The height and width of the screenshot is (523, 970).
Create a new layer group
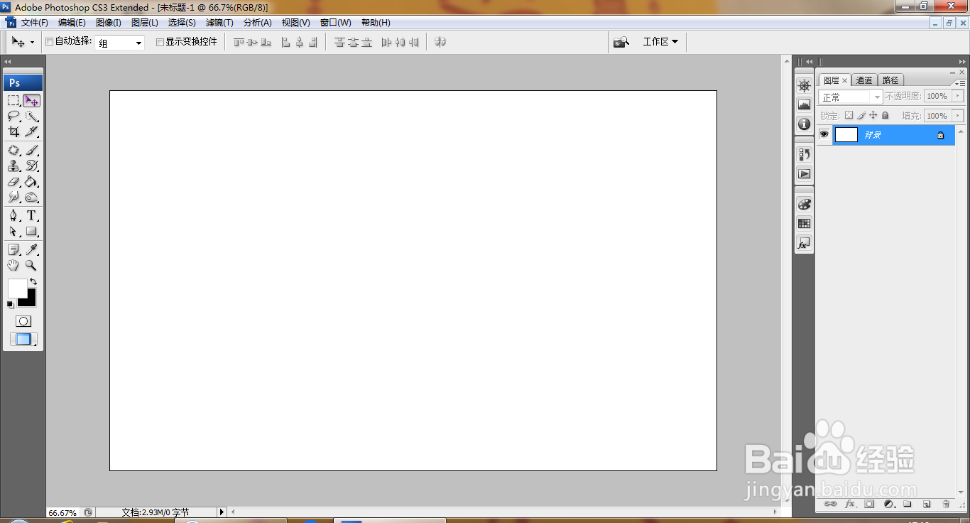tap(908, 504)
